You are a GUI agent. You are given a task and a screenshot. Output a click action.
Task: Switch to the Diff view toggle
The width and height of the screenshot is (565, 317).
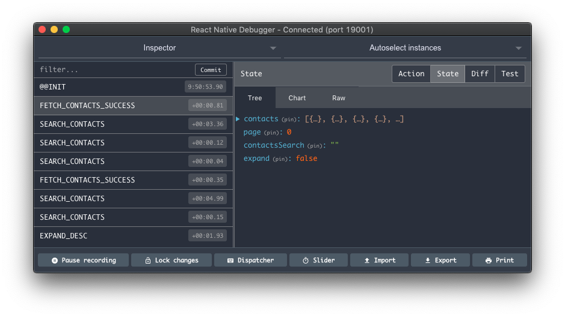point(480,74)
